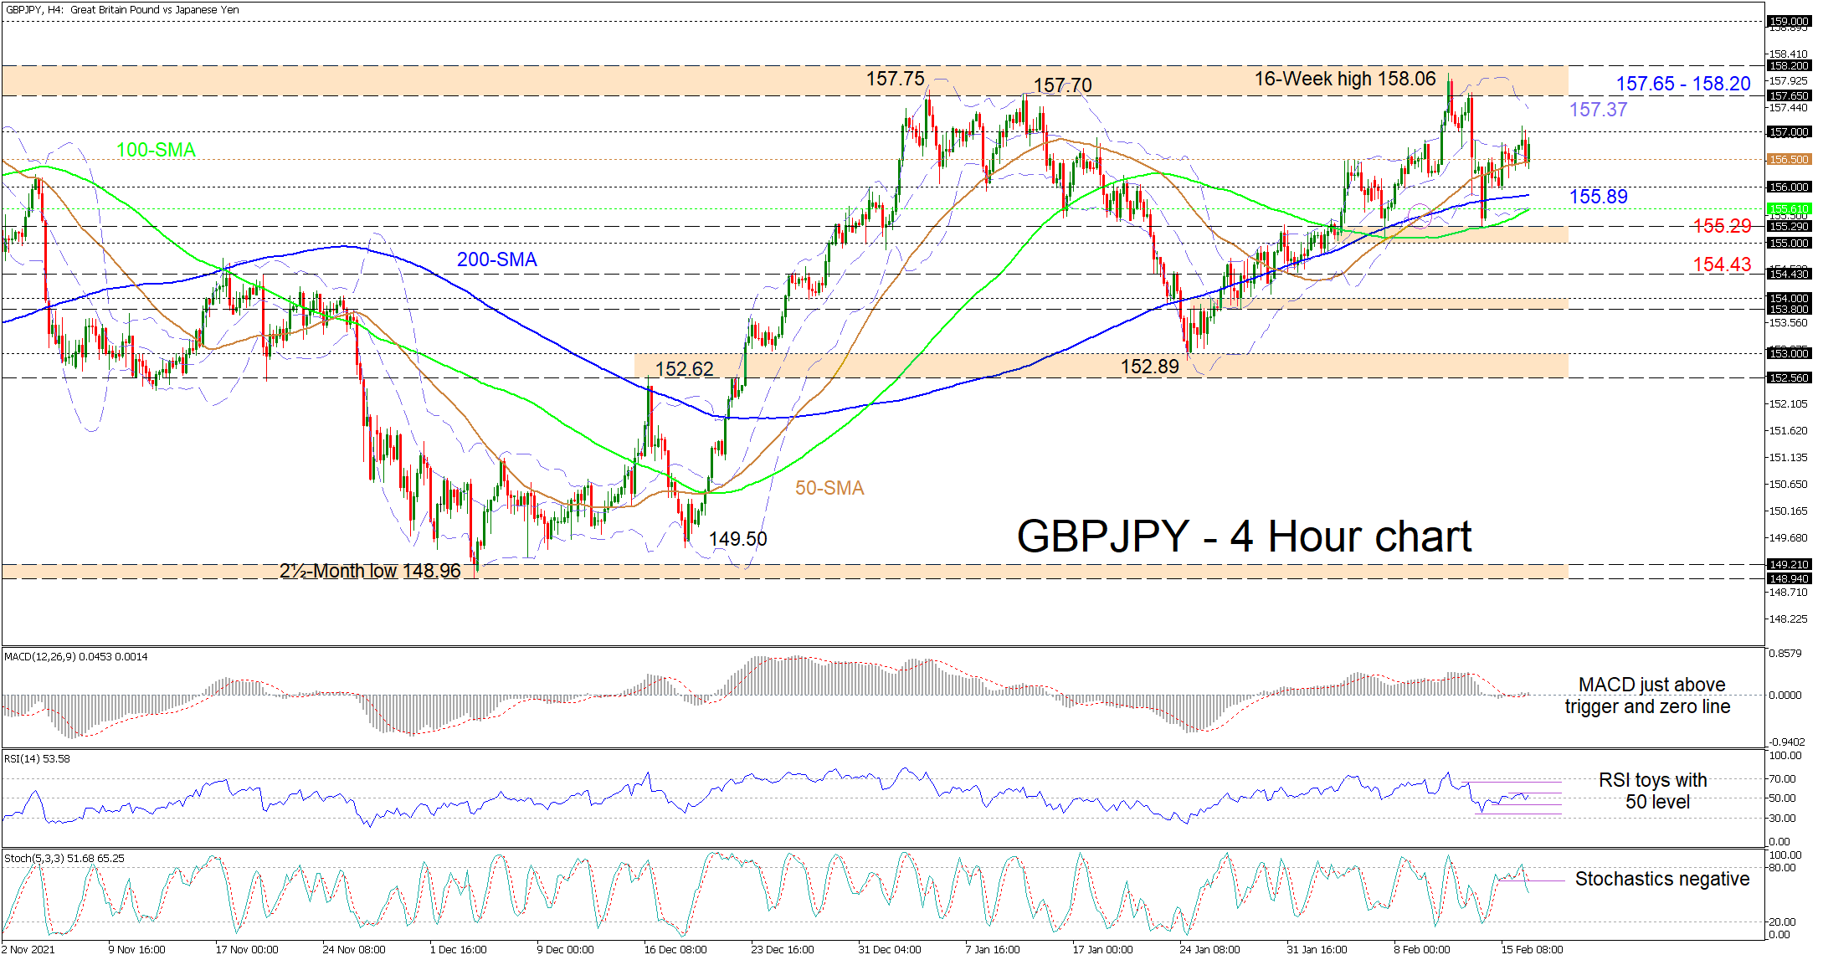Screen dimensions: 1823x960
Task: Click the 157.65 - 158.20 resistance label
Action: (x=1682, y=84)
